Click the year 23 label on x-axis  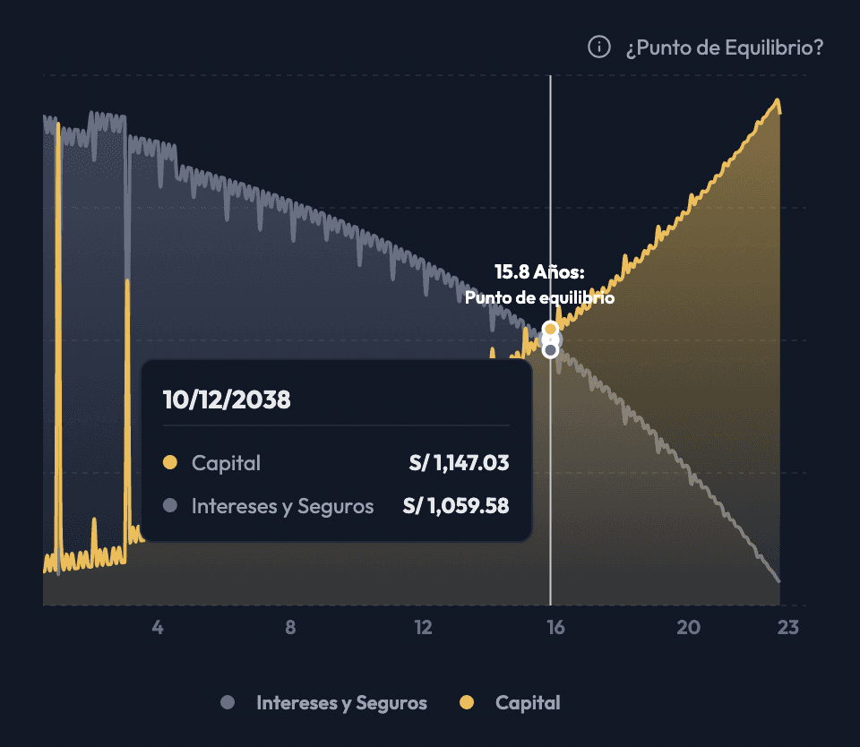point(788,627)
